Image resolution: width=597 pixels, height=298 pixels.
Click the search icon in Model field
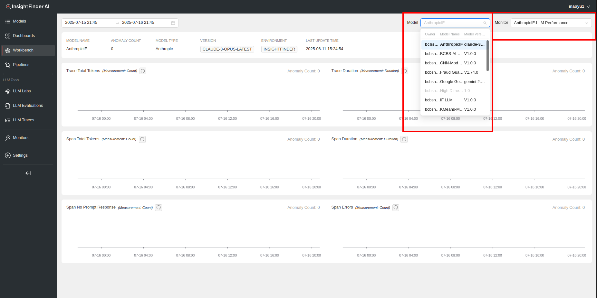coord(485,23)
